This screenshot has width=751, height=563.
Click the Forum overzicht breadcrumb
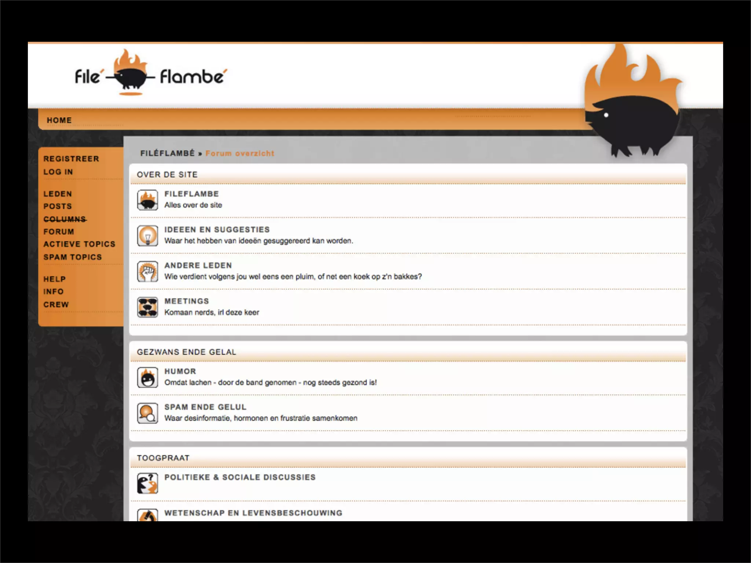tap(240, 154)
